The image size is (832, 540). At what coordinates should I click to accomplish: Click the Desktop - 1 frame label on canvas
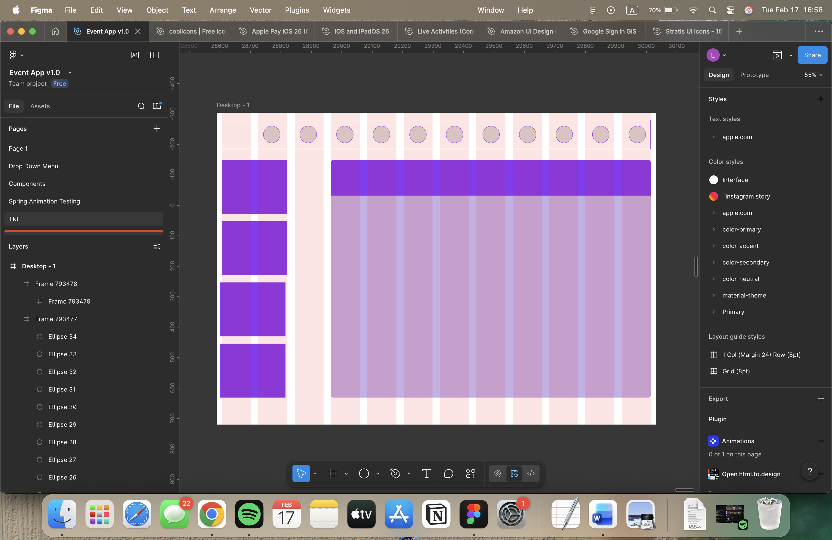233,105
